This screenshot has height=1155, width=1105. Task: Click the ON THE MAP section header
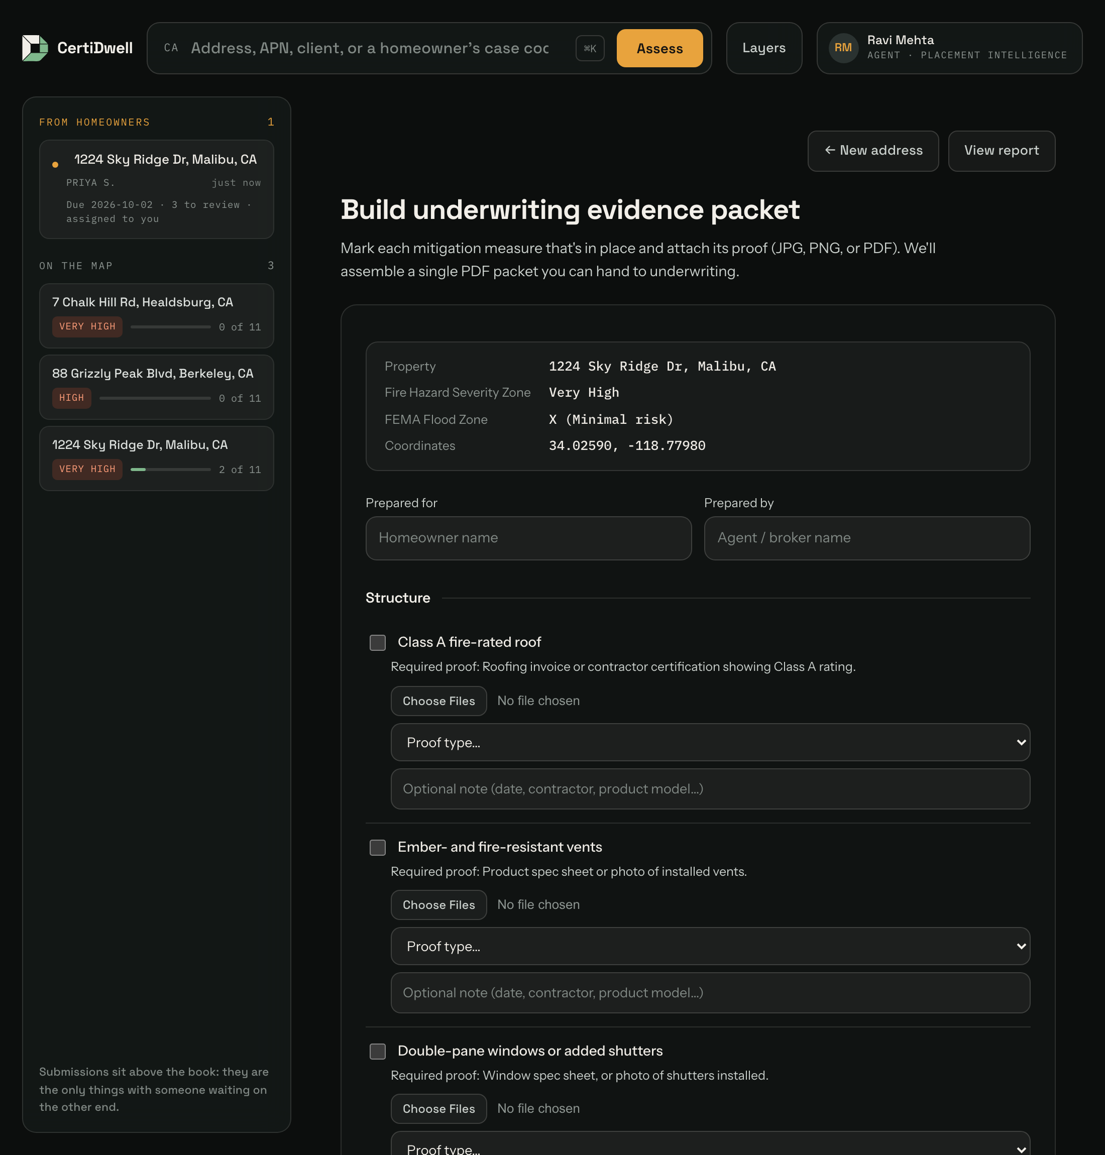click(x=75, y=266)
